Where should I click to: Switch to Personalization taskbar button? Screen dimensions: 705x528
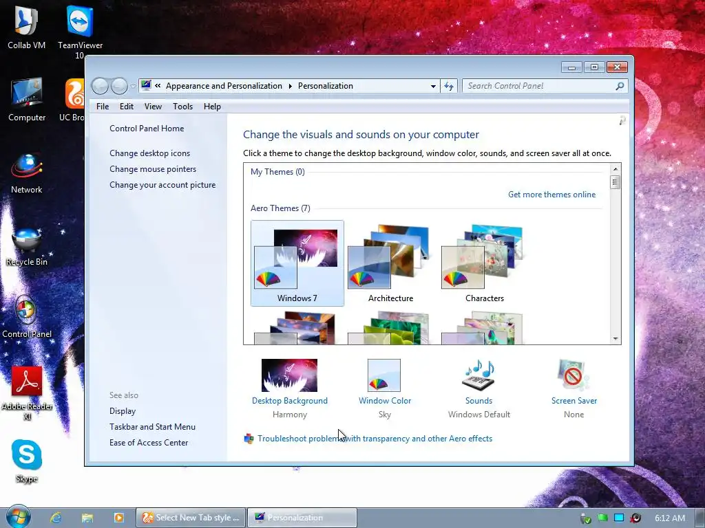coord(302,518)
